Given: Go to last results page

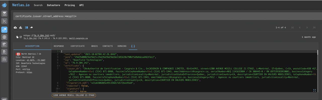Looking at the screenshot, I should click(314, 27).
